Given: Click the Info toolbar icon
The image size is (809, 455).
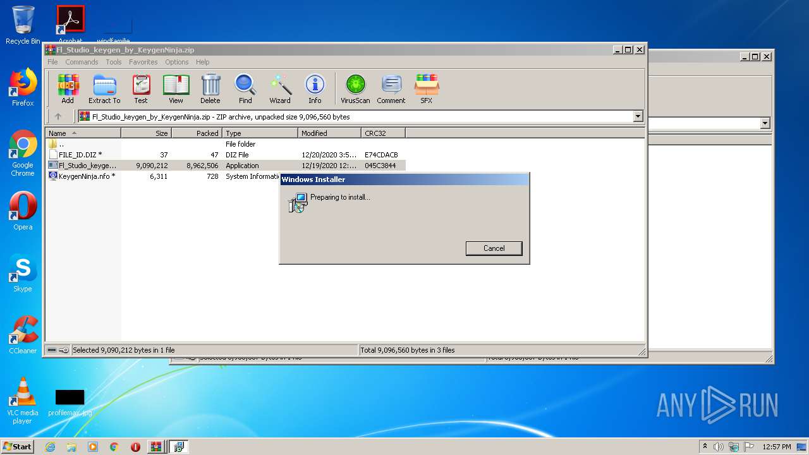Looking at the screenshot, I should click(x=315, y=88).
